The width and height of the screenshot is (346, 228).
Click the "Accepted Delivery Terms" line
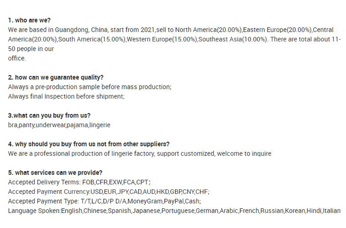[79, 182]
